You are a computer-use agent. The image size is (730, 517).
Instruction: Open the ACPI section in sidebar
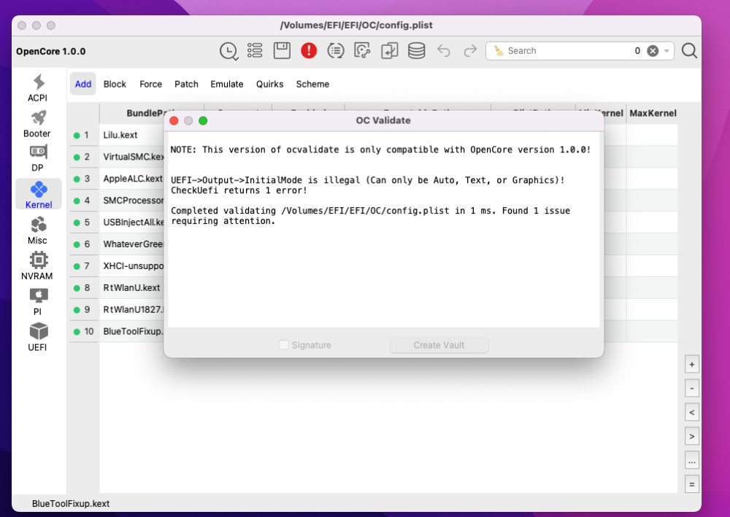[38, 88]
